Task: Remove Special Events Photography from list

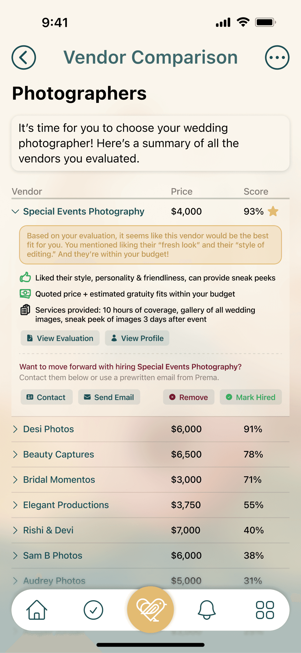Action: pos(189,397)
